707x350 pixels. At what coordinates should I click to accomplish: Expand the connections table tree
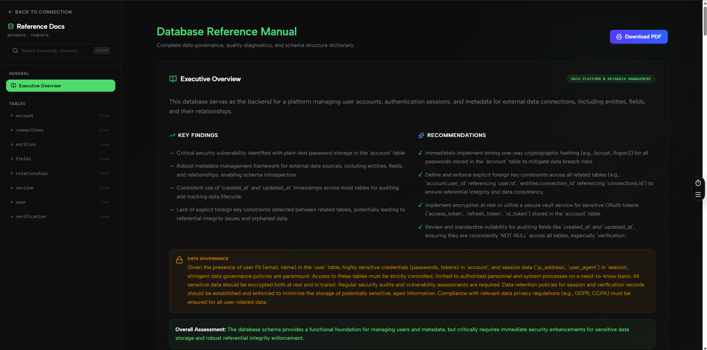click(12, 130)
